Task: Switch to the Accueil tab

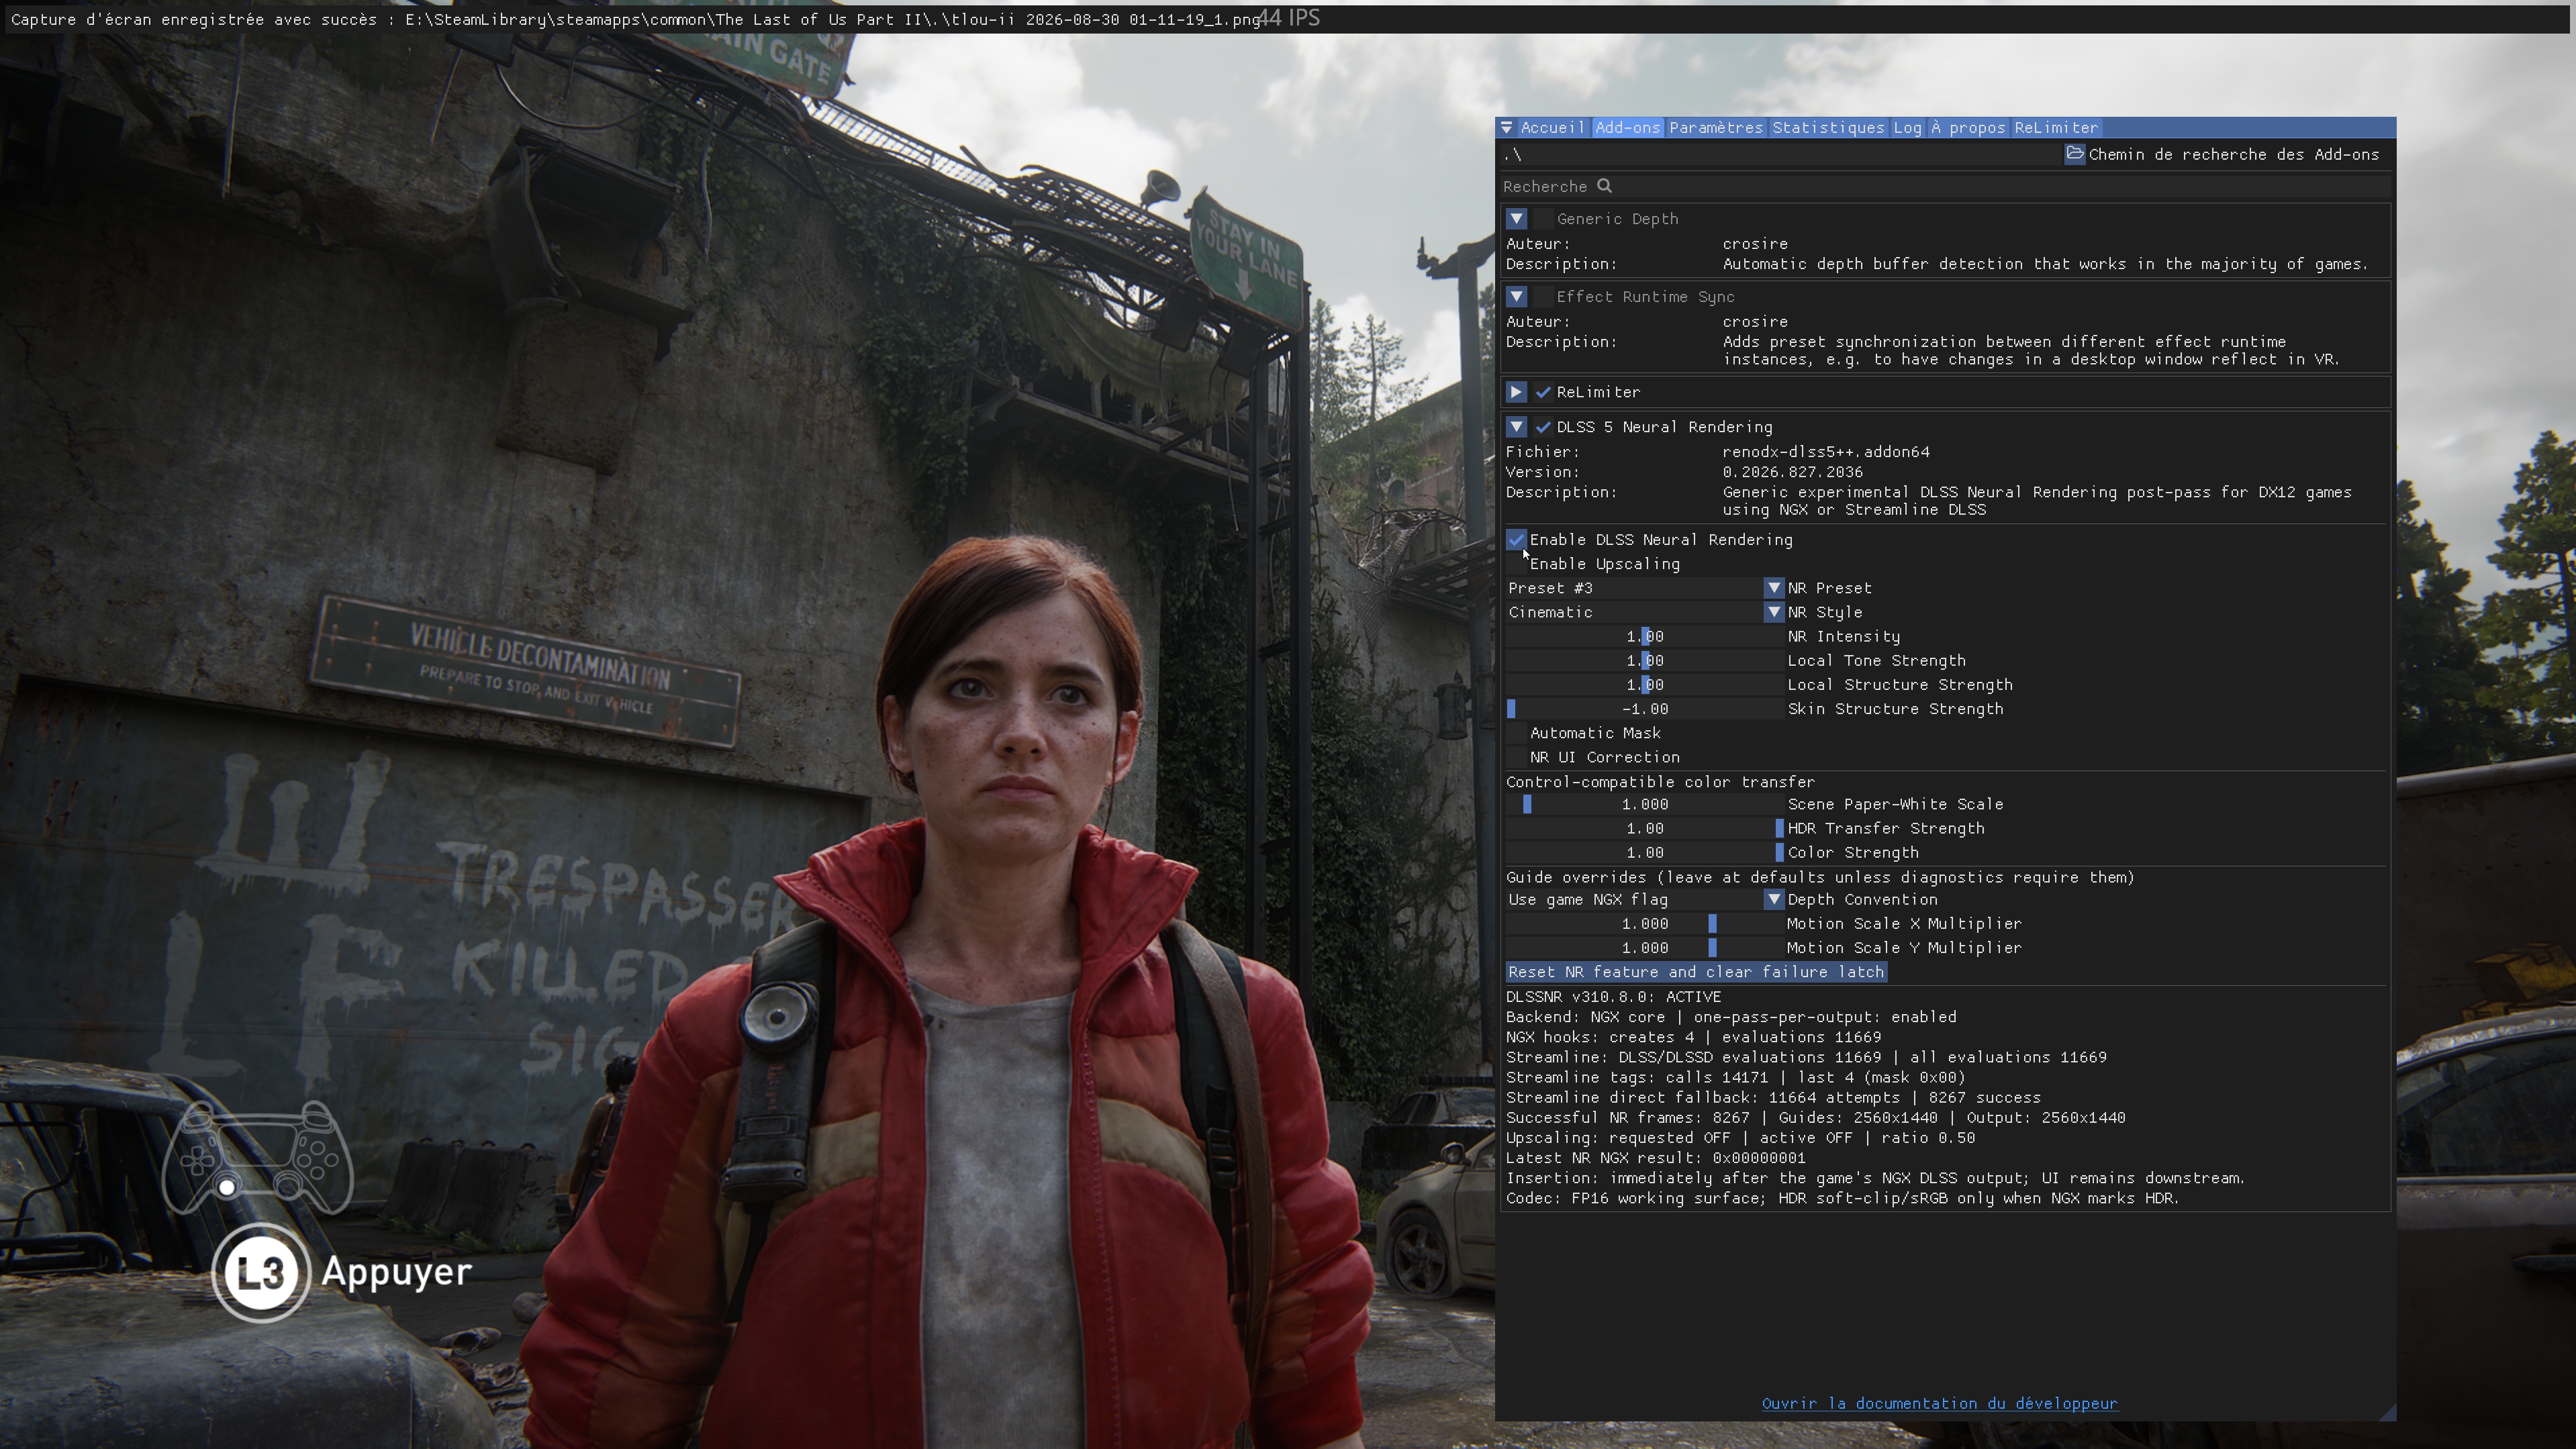Action: point(1552,128)
